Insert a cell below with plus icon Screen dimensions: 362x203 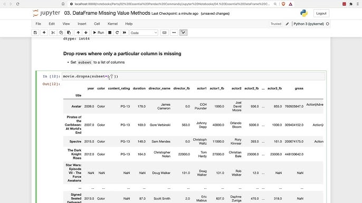click(x=44, y=33)
